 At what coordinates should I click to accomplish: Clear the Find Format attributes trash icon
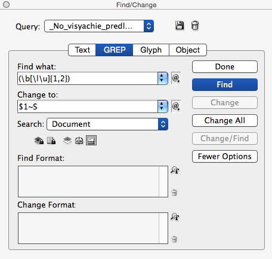pyautogui.click(x=174, y=193)
